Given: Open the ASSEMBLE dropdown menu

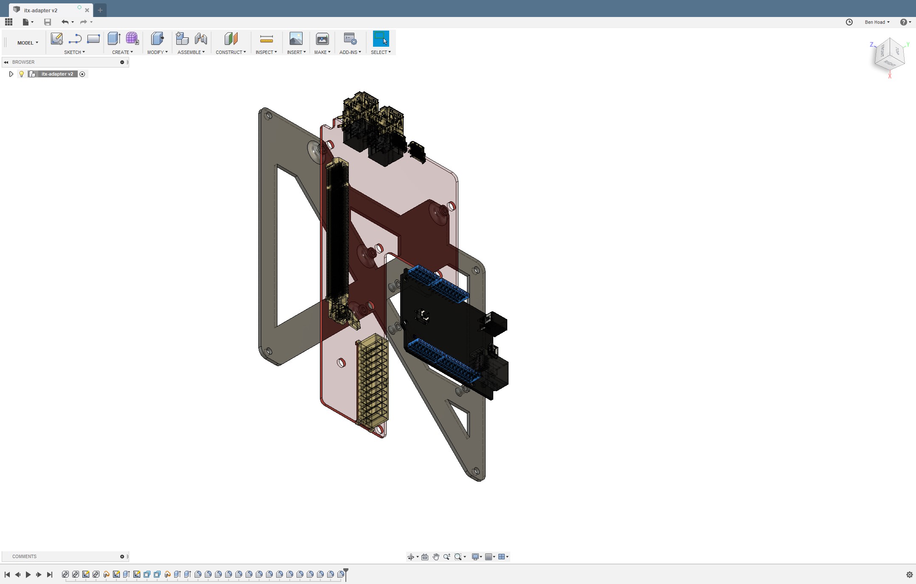Looking at the screenshot, I should pyautogui.click(x=191, y=52).
